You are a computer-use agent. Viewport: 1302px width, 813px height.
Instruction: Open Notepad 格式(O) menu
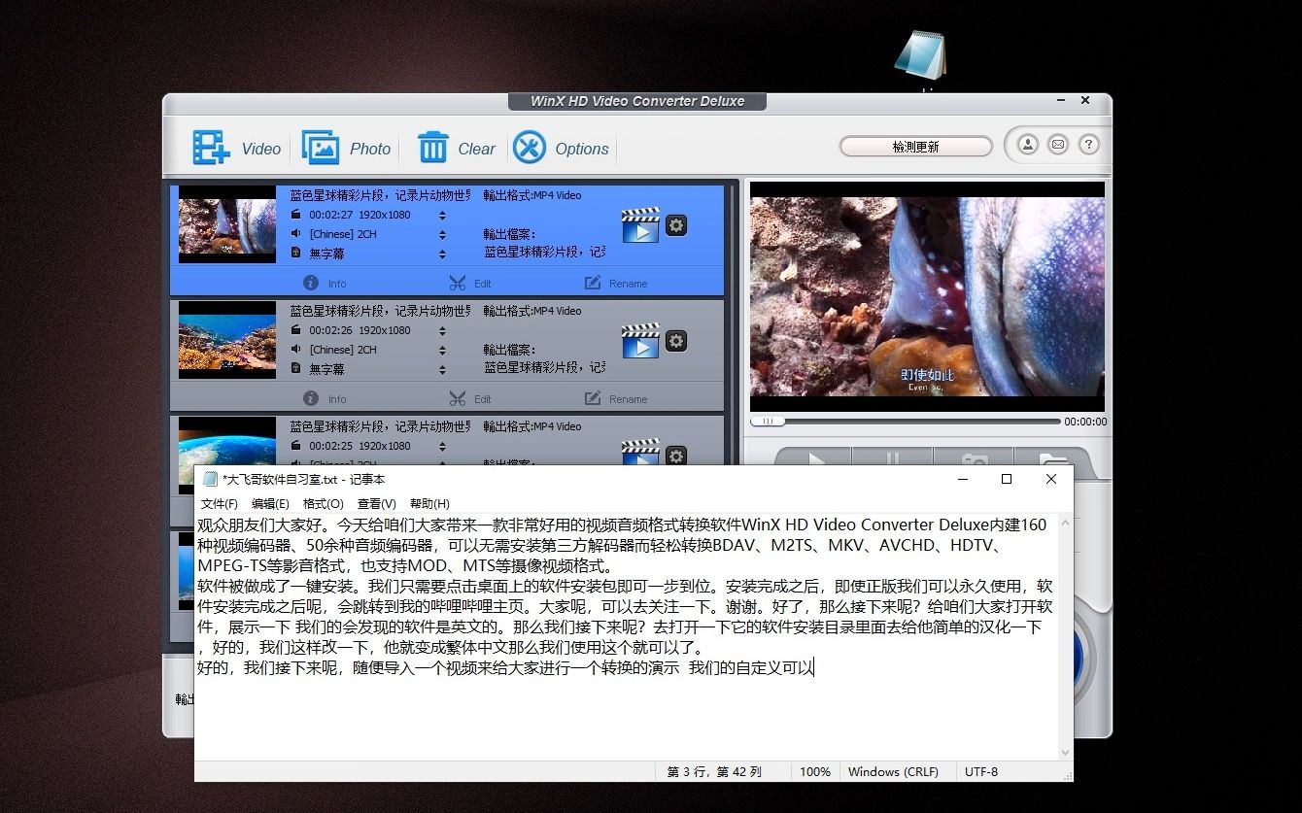(x=324, y=503)
